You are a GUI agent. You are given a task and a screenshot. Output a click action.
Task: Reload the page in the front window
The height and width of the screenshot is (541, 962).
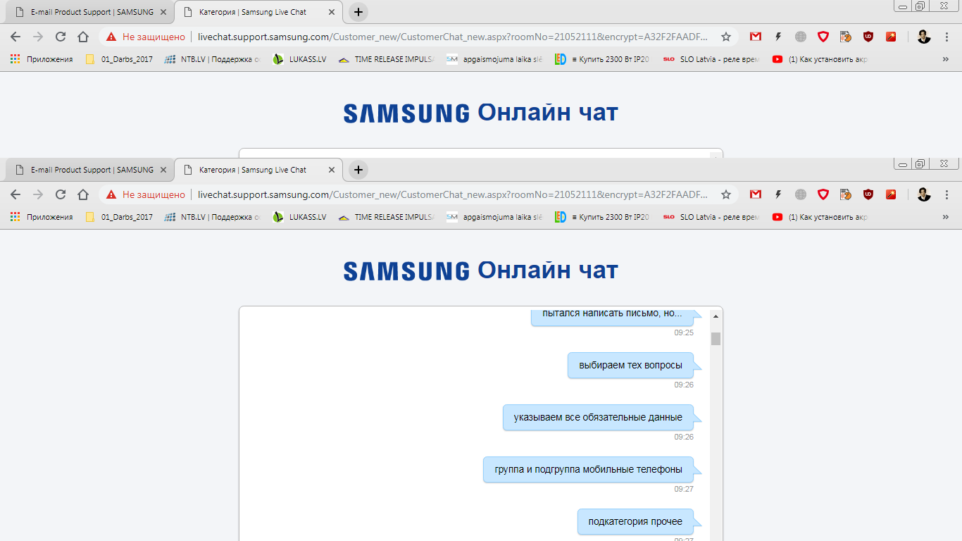(x=61, y=194)
